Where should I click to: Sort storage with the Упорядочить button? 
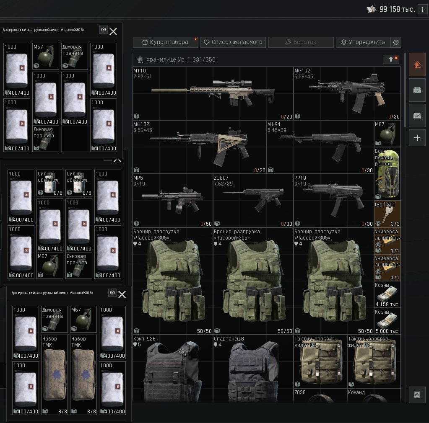tap(363, 42)
